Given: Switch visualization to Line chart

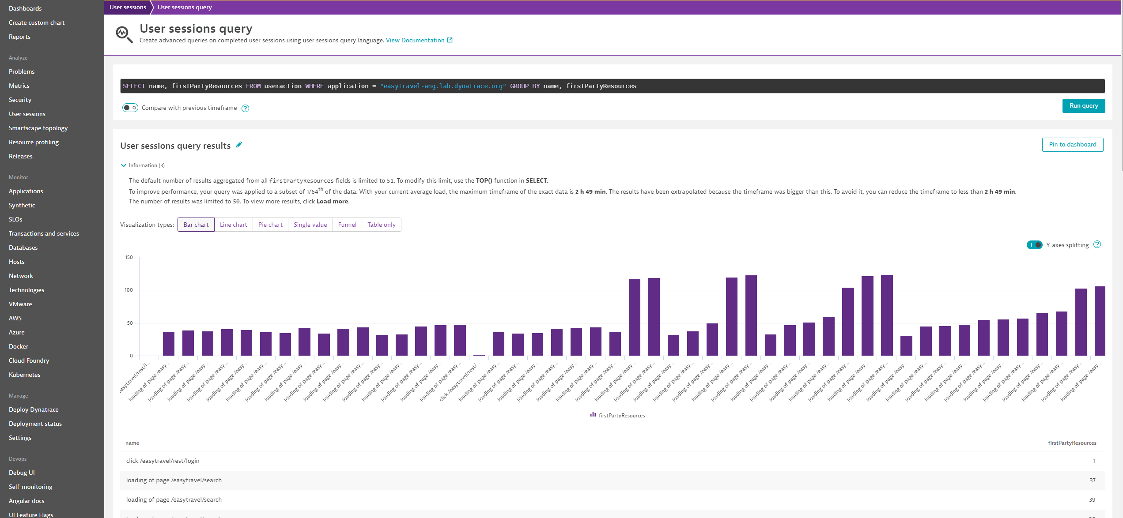Looking at the screenshot, I should 233,225.
